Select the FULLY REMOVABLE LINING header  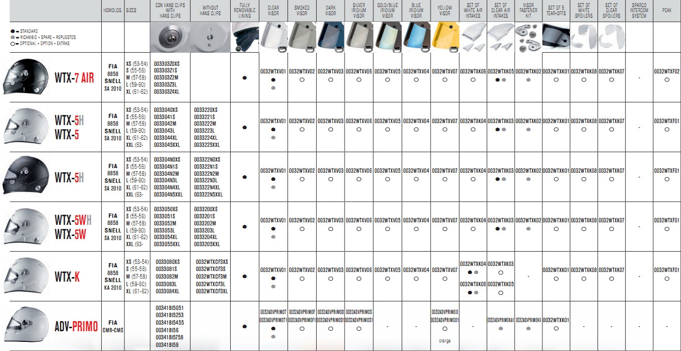(244, 10)
